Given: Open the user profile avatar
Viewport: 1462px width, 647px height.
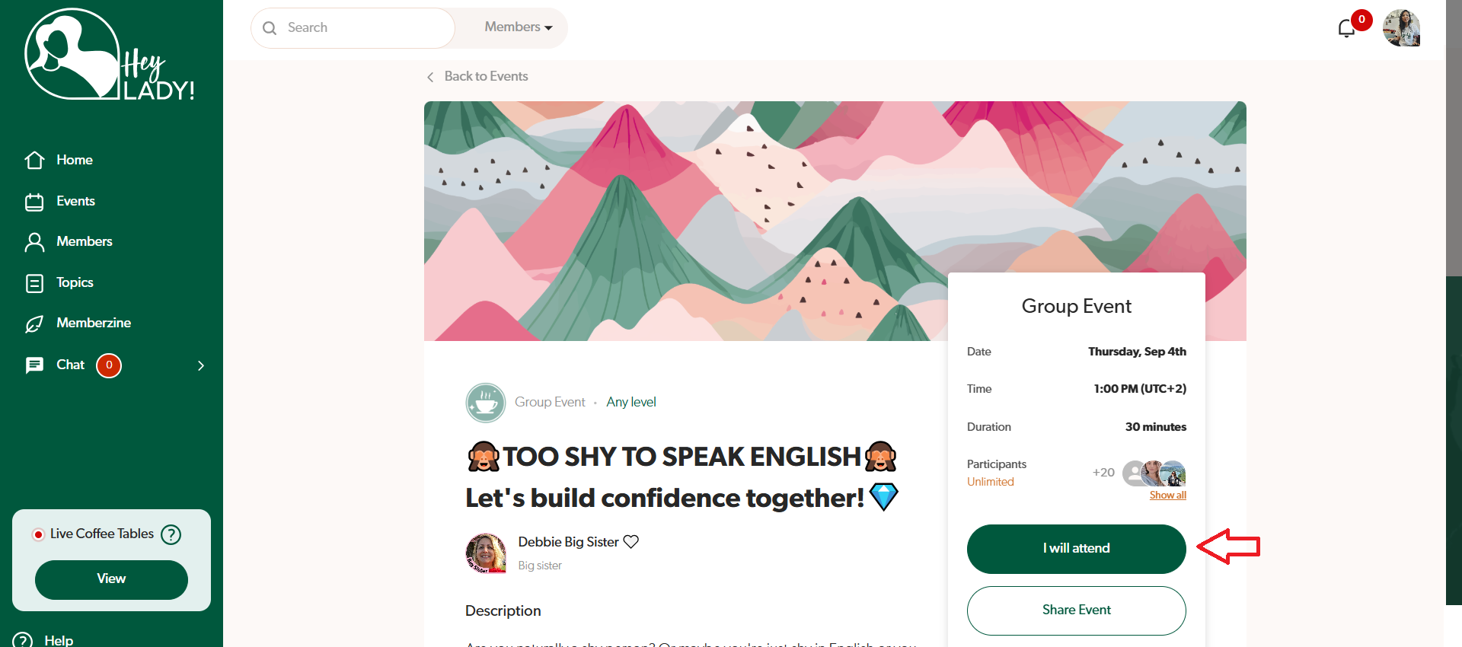Looking at the screenshot, I should coord(1402,28).
